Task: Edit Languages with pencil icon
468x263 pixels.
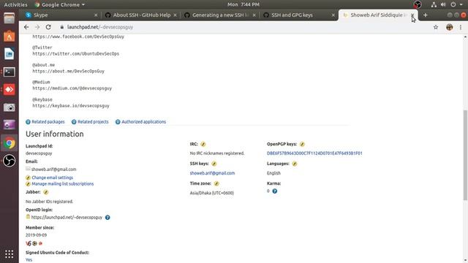Action: tap(295, 164)
